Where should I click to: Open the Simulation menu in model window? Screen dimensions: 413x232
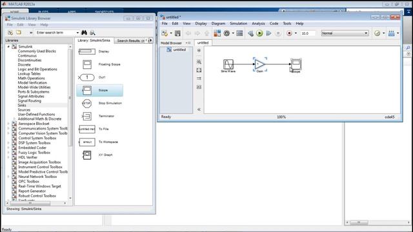(238, 23)
